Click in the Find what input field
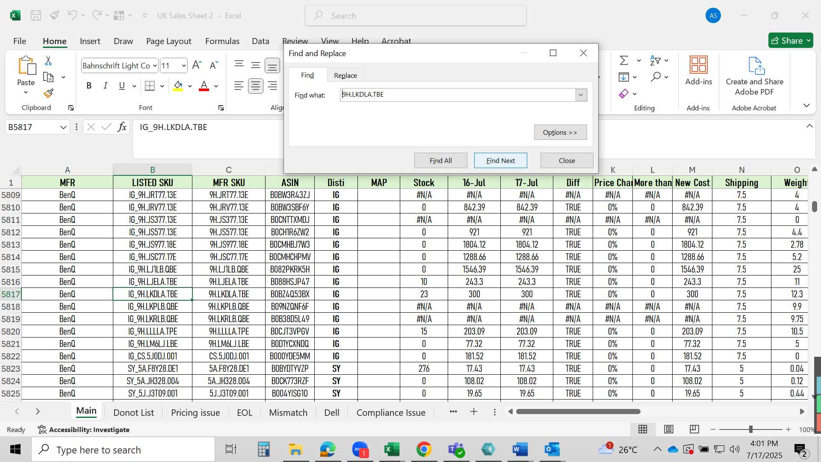821x462 pixels. coord(458,95)
